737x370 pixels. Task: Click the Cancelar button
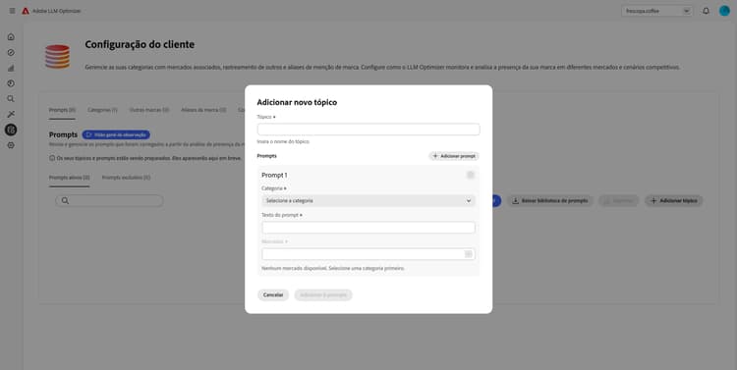coord(273,294)
